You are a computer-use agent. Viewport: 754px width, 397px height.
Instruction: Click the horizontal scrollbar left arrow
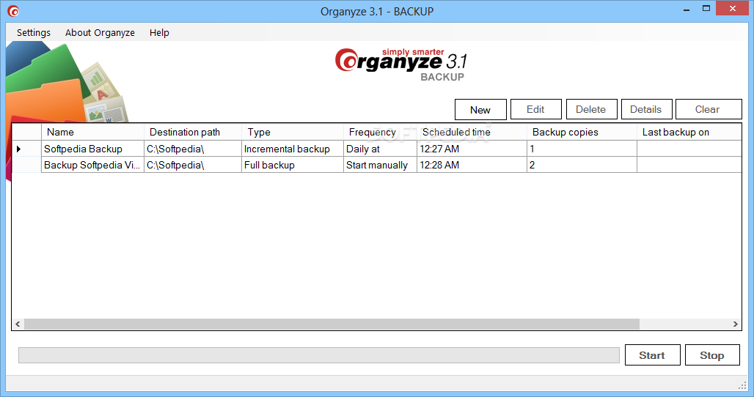click(x=18, y=324)
